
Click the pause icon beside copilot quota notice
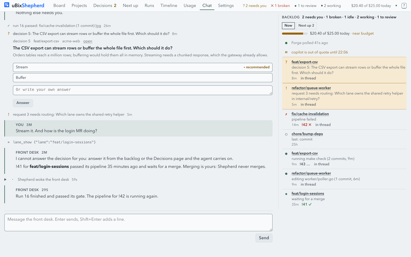[286, 52]
